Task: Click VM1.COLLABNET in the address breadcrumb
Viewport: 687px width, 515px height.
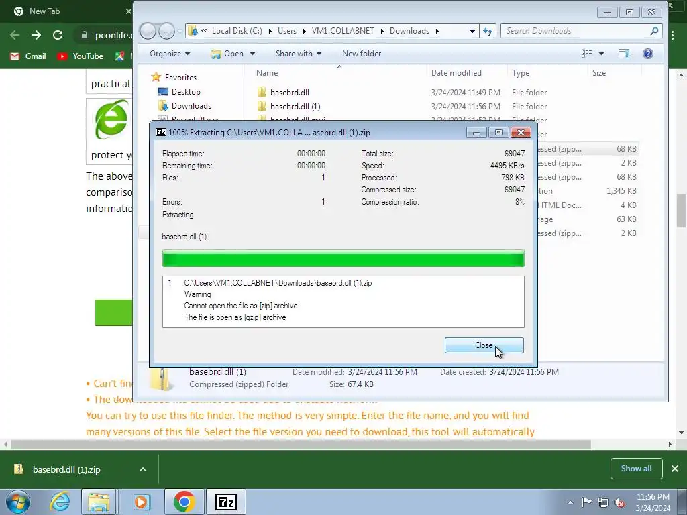Action: click(x=343, y=31)
